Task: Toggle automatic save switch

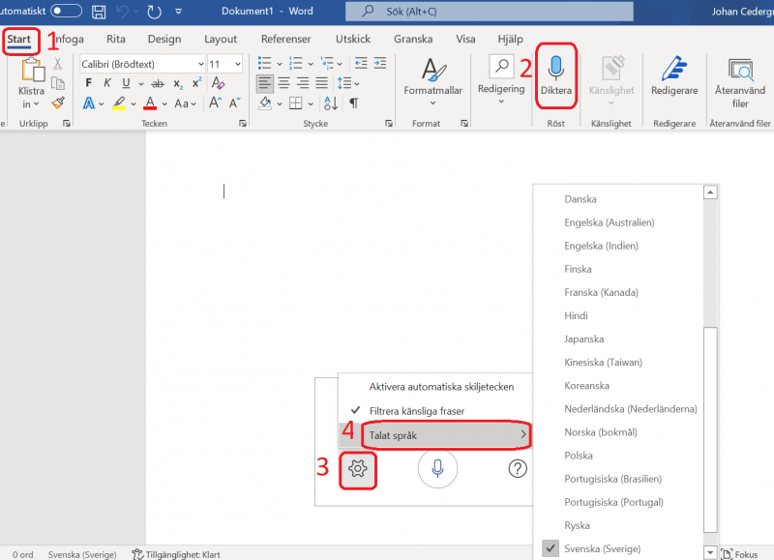Action: point(67,11)
